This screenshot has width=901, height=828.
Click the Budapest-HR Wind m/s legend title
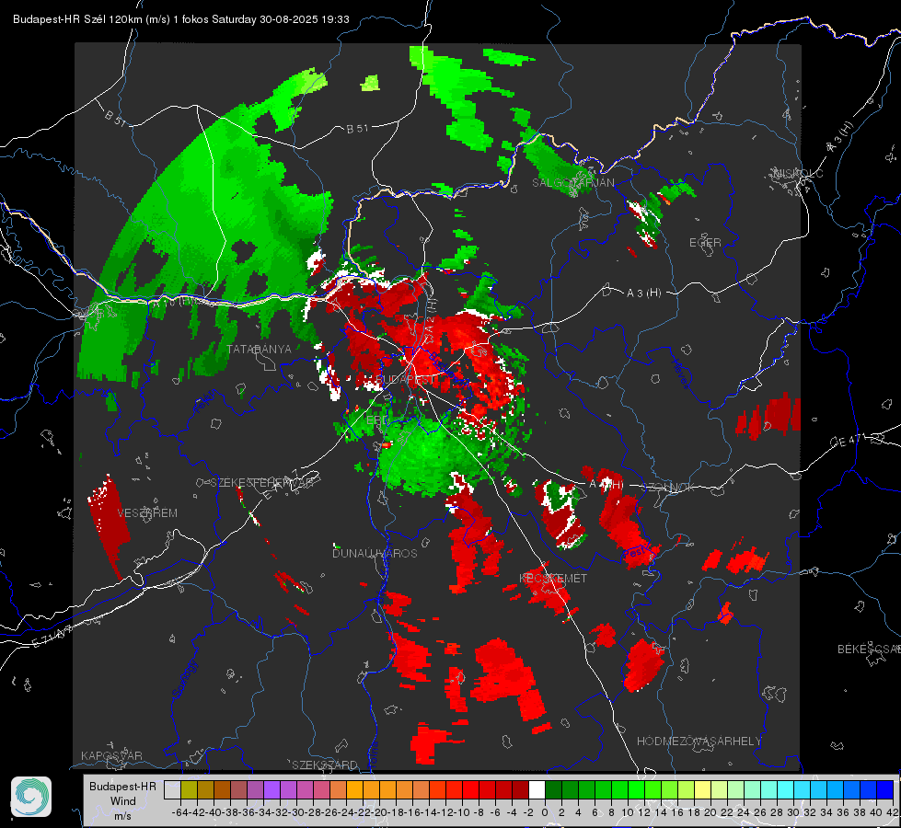click(122, 801)
